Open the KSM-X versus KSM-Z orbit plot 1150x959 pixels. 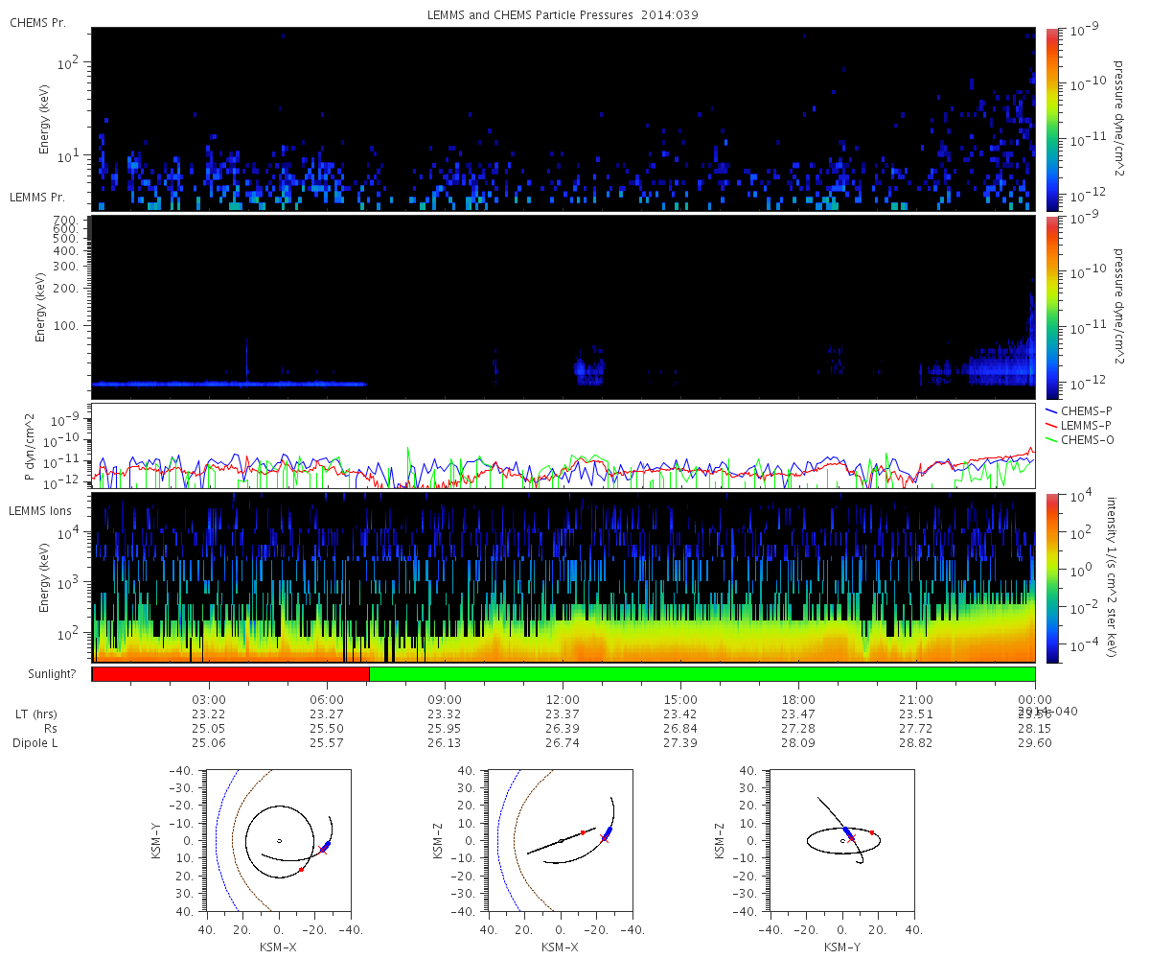[561, 840]
